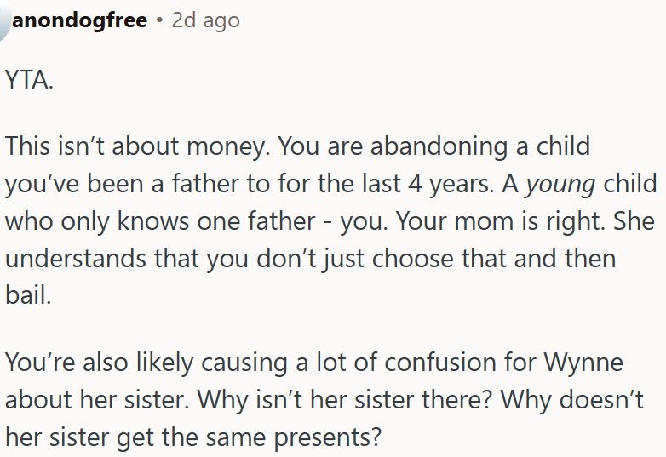
Task: Open the '2d ago' comment timestamp permalink
Action: (205, 20)
